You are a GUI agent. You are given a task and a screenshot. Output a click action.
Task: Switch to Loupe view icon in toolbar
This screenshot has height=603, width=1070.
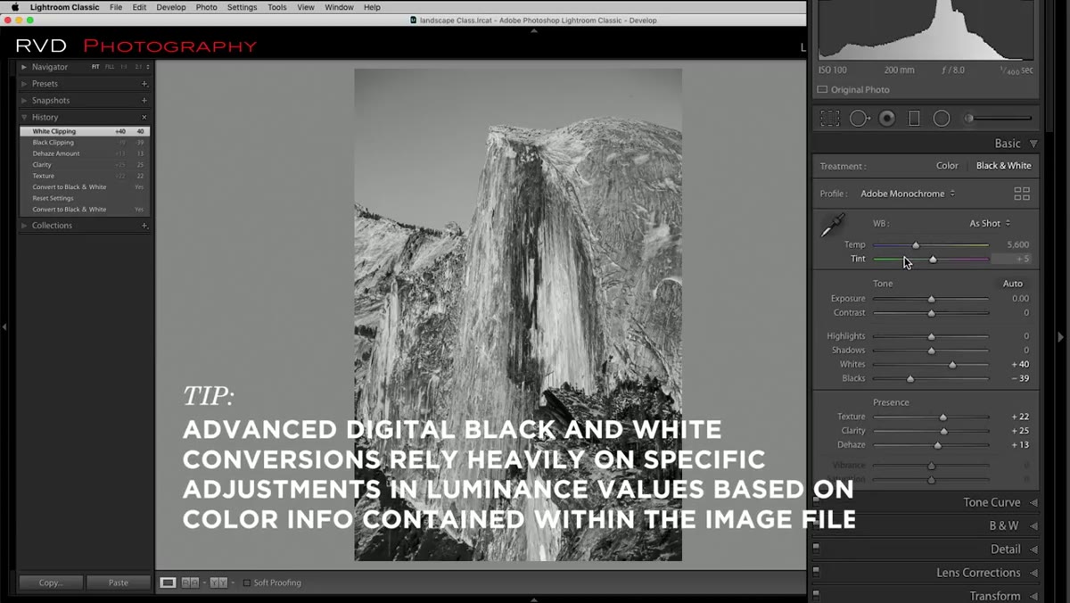click(x=168, y=582)
